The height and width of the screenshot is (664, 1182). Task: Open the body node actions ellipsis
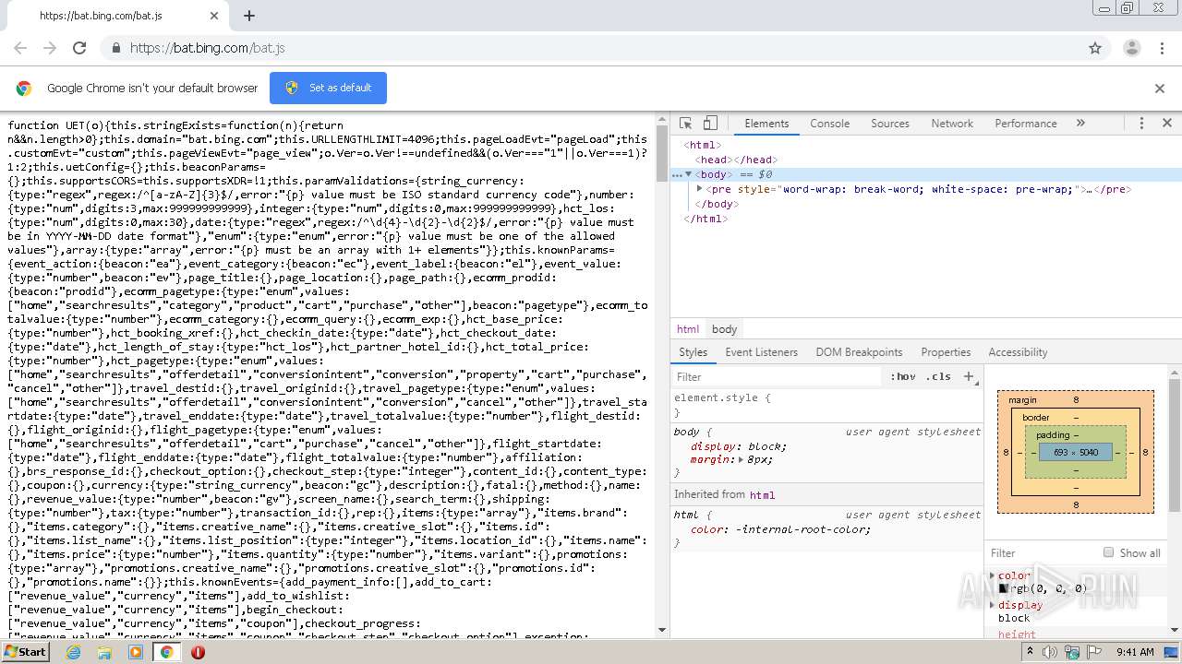(x=677, y=174)
